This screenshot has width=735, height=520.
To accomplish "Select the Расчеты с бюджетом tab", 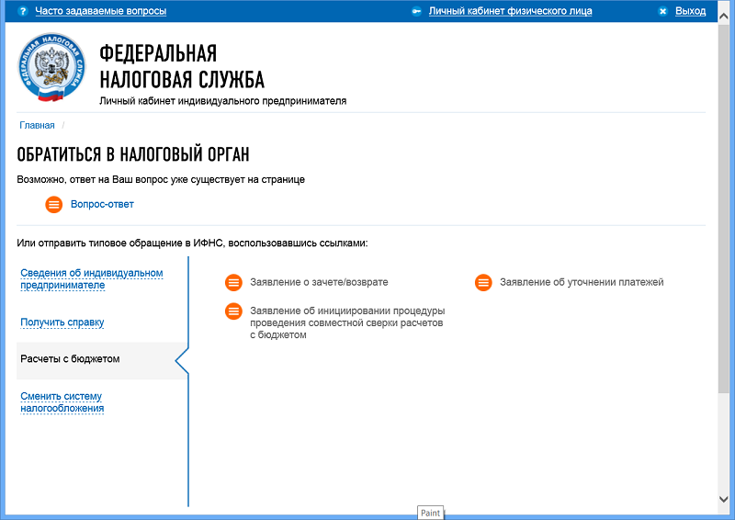I will pyautogui.click(x=102, y=360).
